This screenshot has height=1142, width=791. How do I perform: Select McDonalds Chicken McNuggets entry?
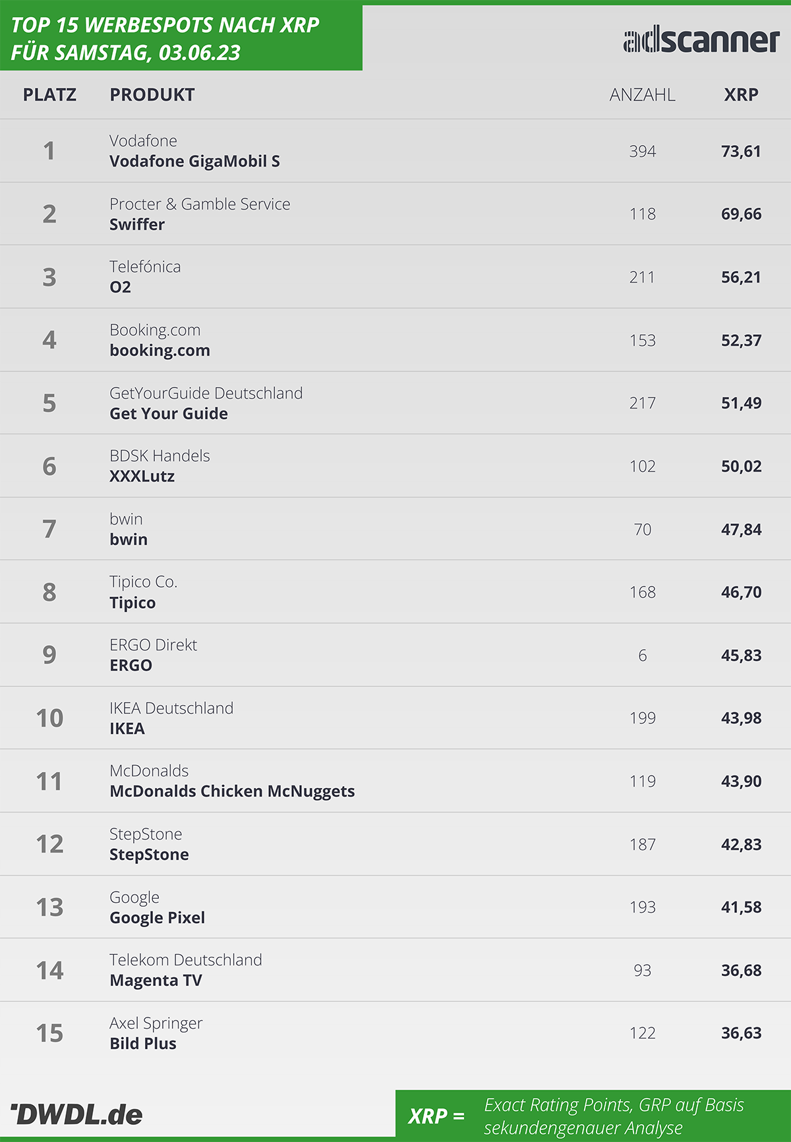point(232,791)
